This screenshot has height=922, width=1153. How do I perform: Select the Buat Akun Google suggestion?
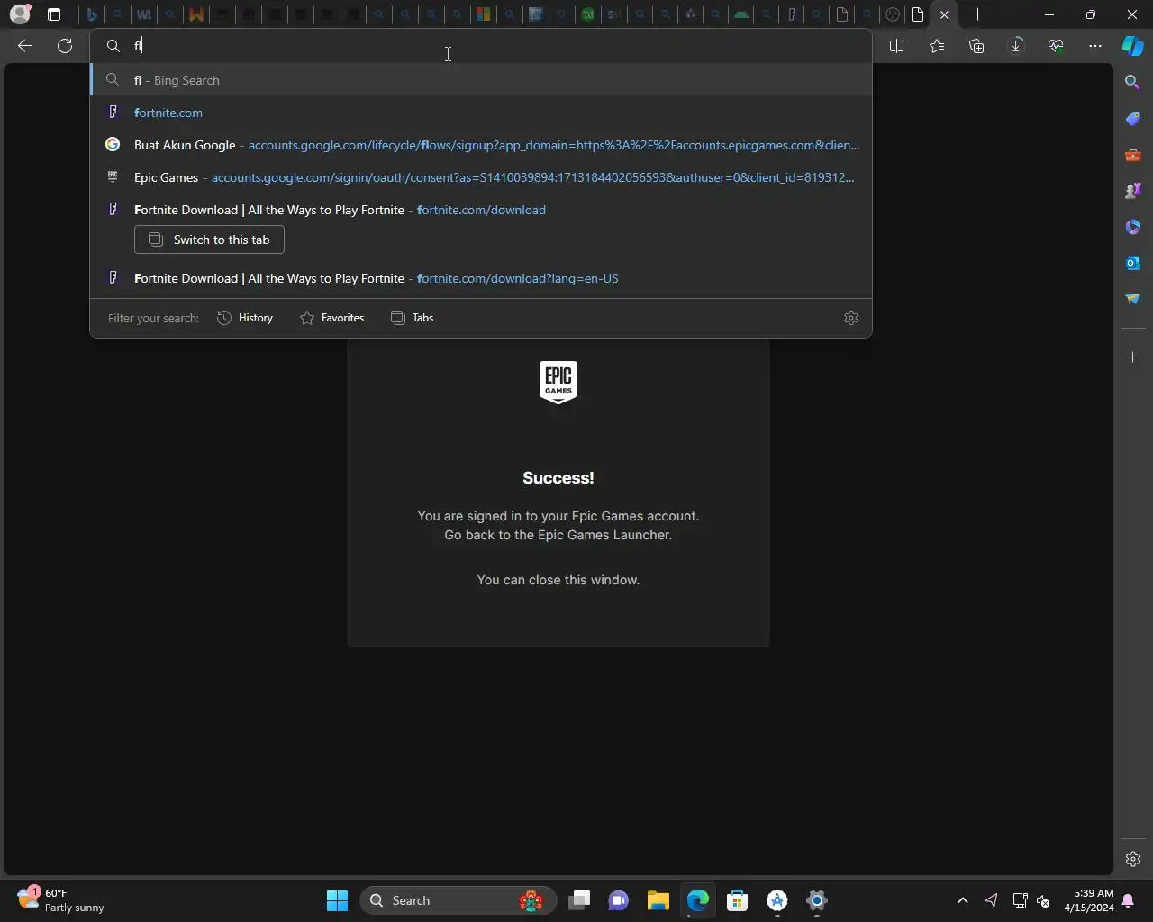[481, 145]
